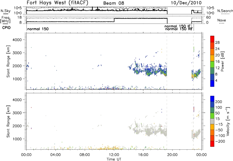
Task: Click the gray velocity echo band near 17:00
Action: point(149,133)
